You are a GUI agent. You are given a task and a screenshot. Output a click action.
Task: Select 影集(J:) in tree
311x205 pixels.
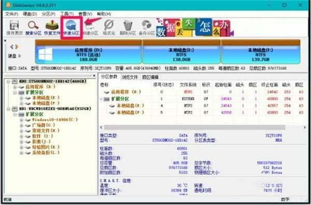coord(41,141)
